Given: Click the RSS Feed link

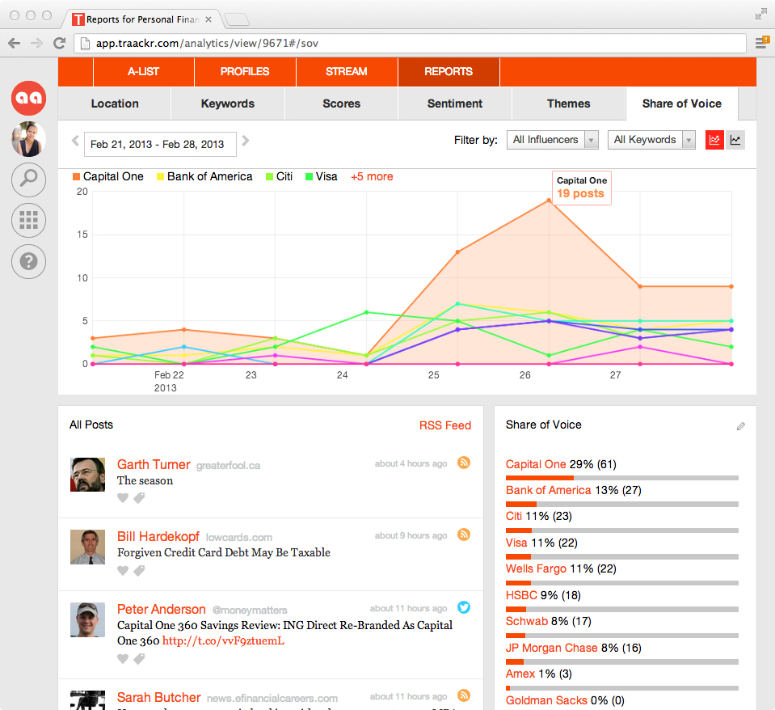Looking at the screenshot, I should coord(445,425).
